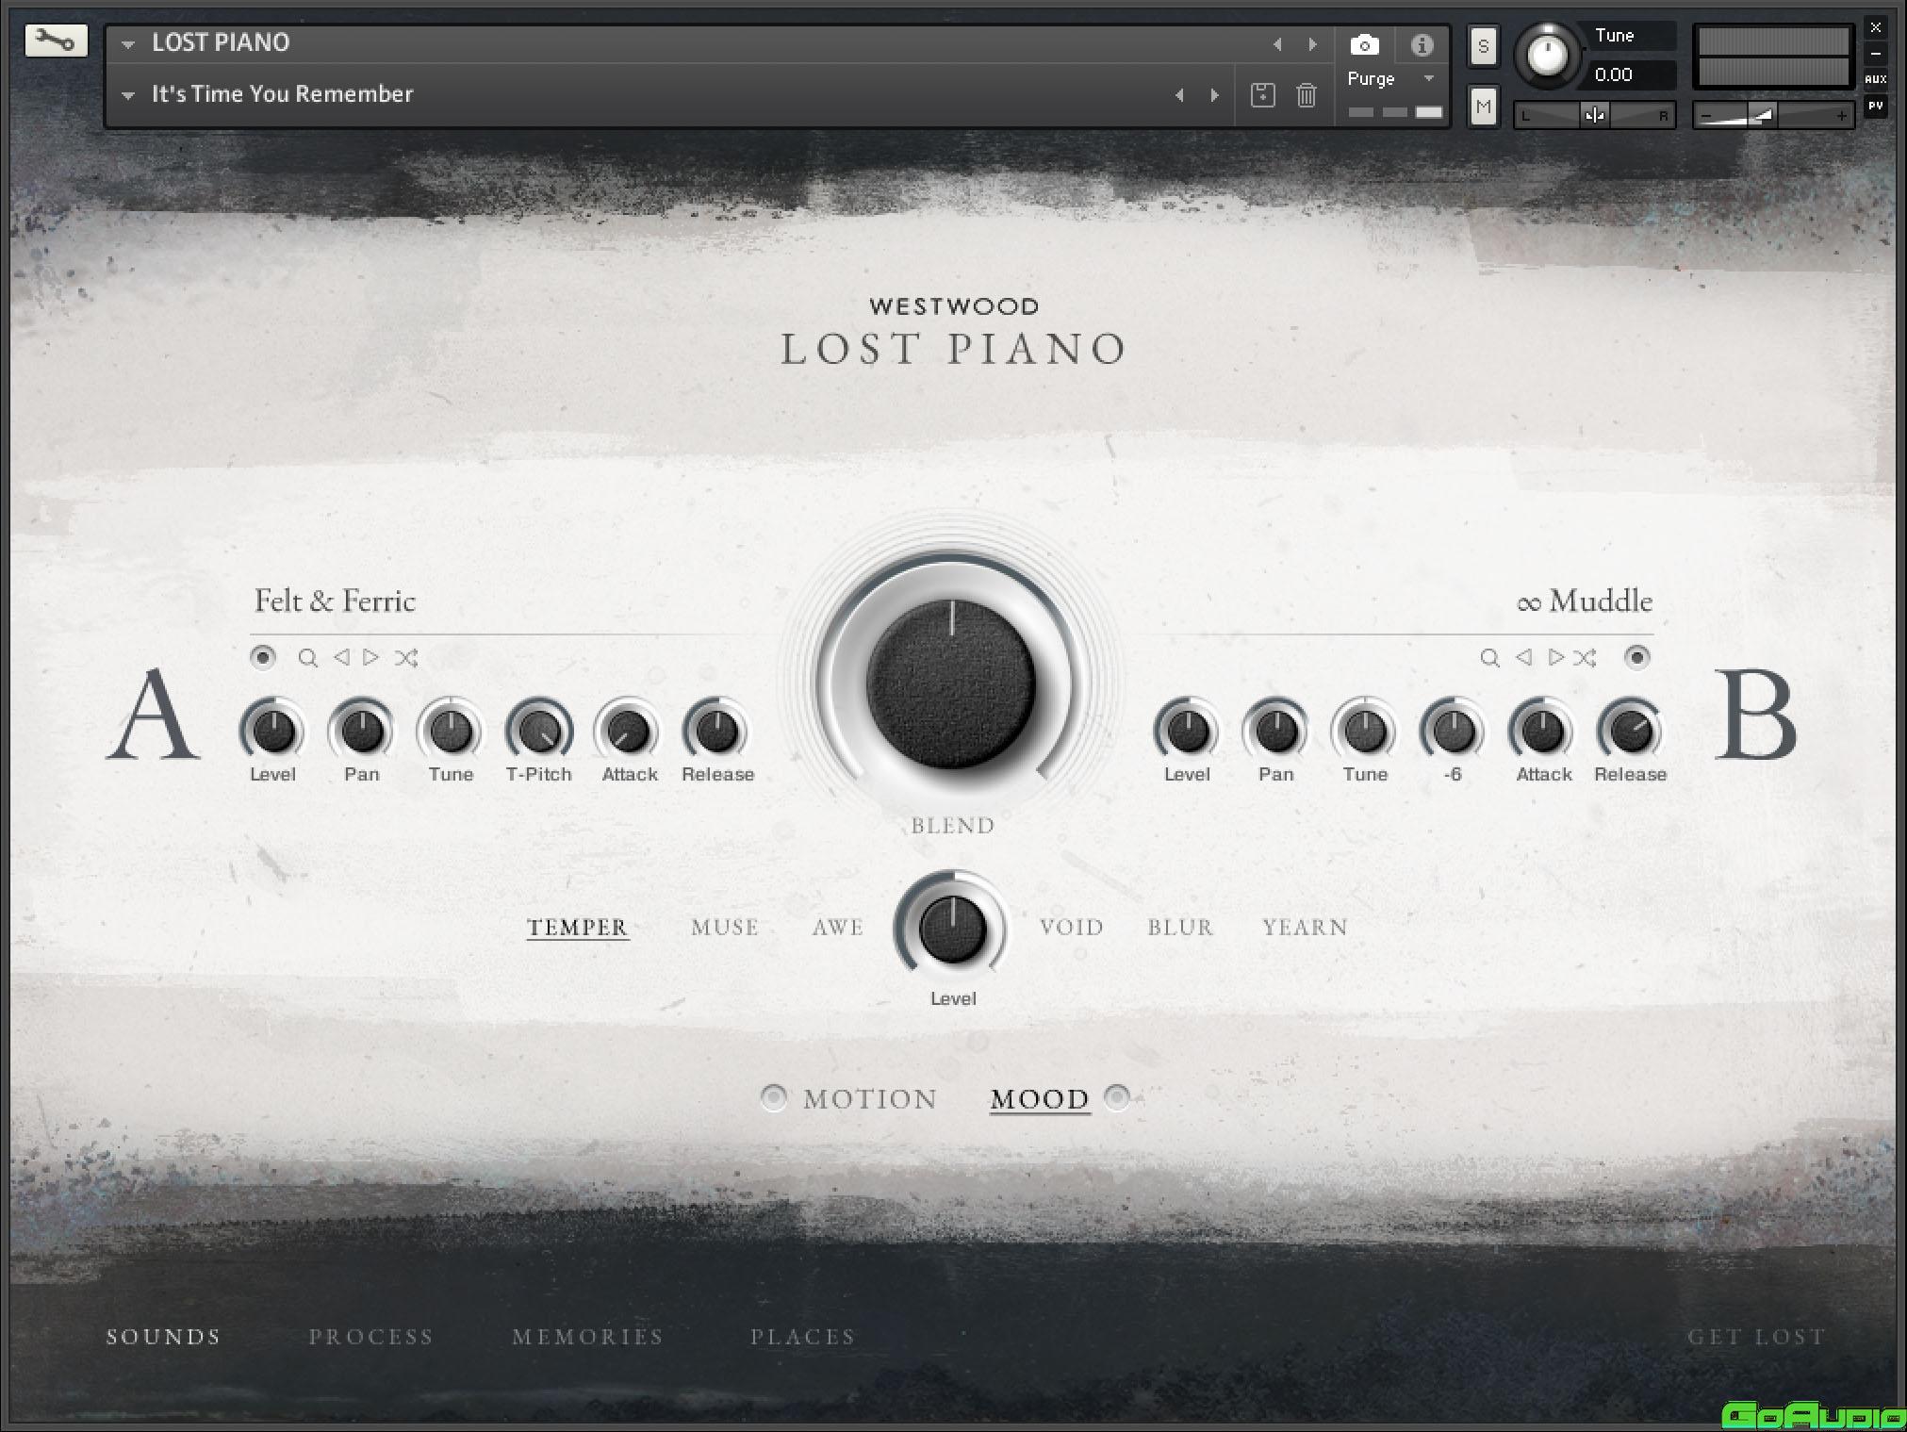This screenshot has width=1907, height=1432.
Task: Click the camera snapshot icon
Action: (1364, 45)
